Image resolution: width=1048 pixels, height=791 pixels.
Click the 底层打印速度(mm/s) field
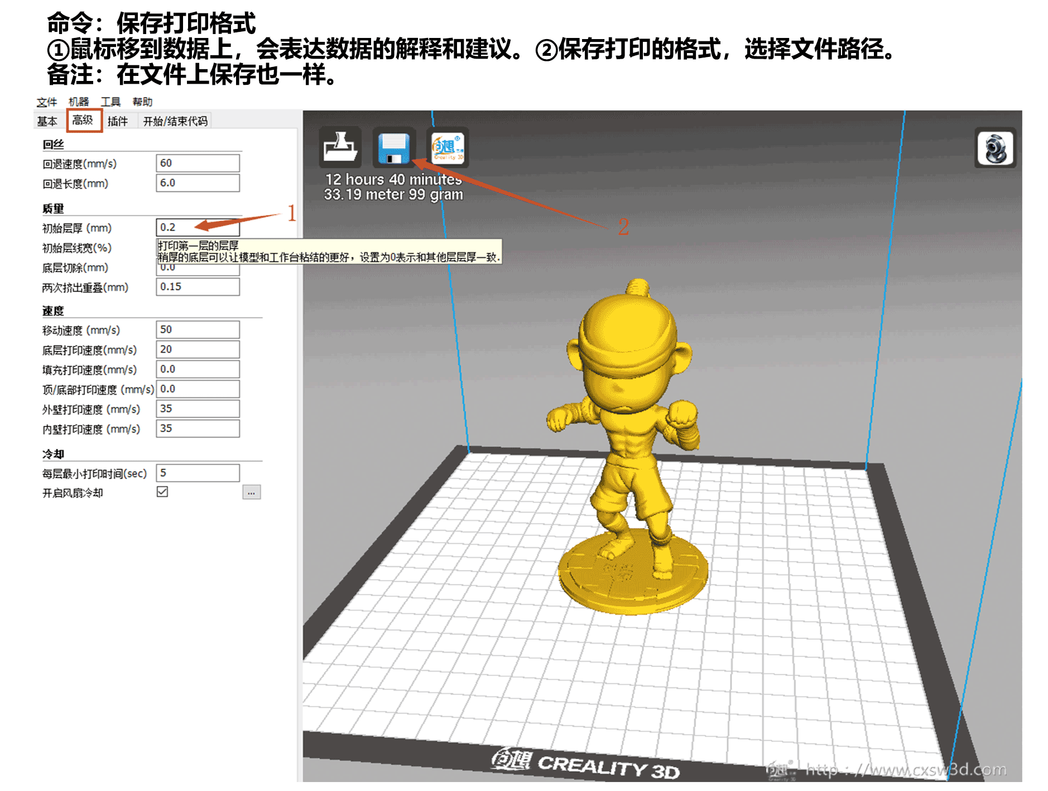point(198,349)
